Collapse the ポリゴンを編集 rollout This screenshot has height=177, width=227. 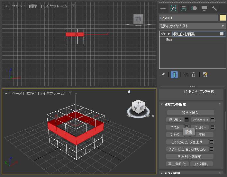(162, 104)
